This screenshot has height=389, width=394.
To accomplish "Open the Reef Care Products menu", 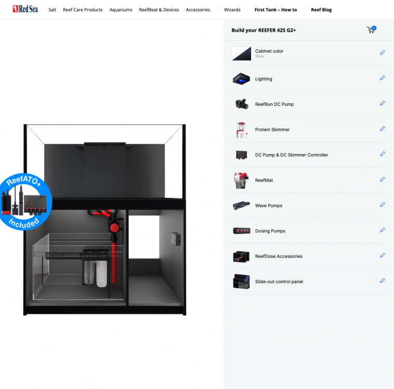I will coord(83,10).
